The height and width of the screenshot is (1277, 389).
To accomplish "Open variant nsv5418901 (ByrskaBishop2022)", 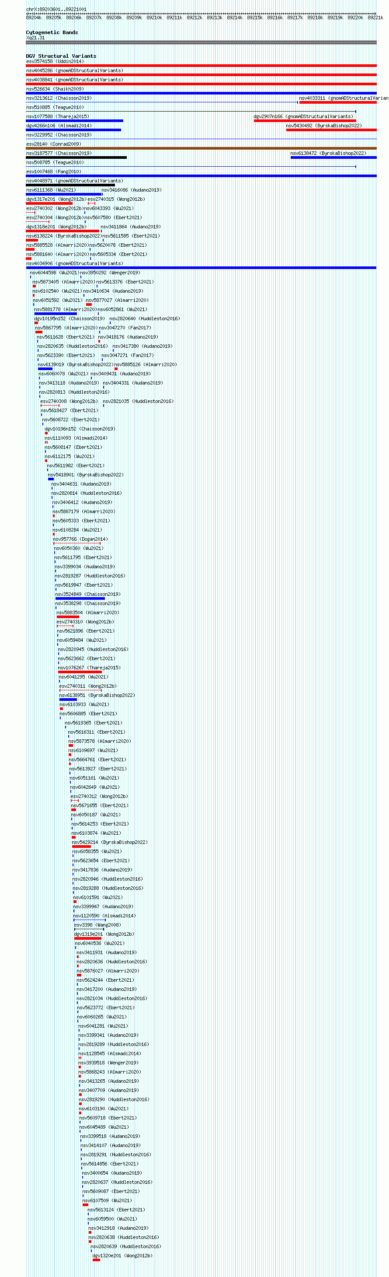I will coord(86,475).
